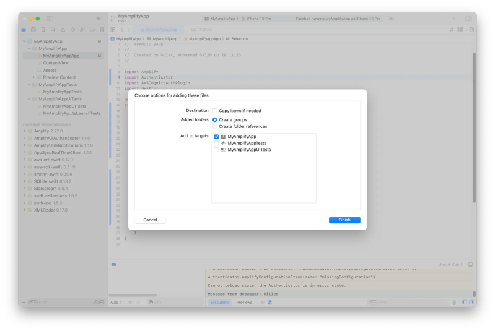This screenshot has width=495, height=331.
Task: Collapse the MyAmplifyAppTests group
Action: pos(29,85)
